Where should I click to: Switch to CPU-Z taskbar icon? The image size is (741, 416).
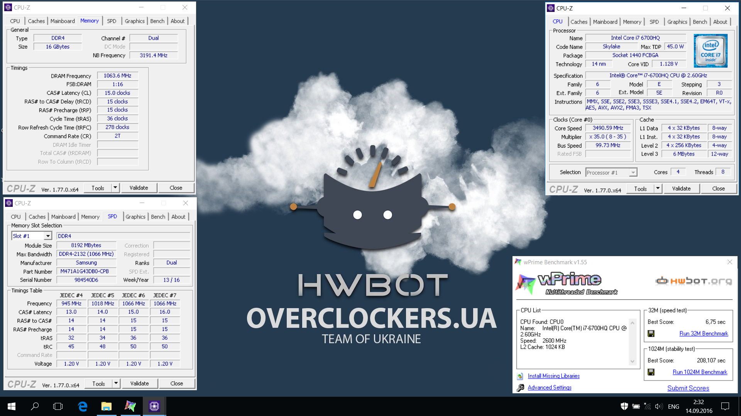pyautogui.click(x=154, y=406)
